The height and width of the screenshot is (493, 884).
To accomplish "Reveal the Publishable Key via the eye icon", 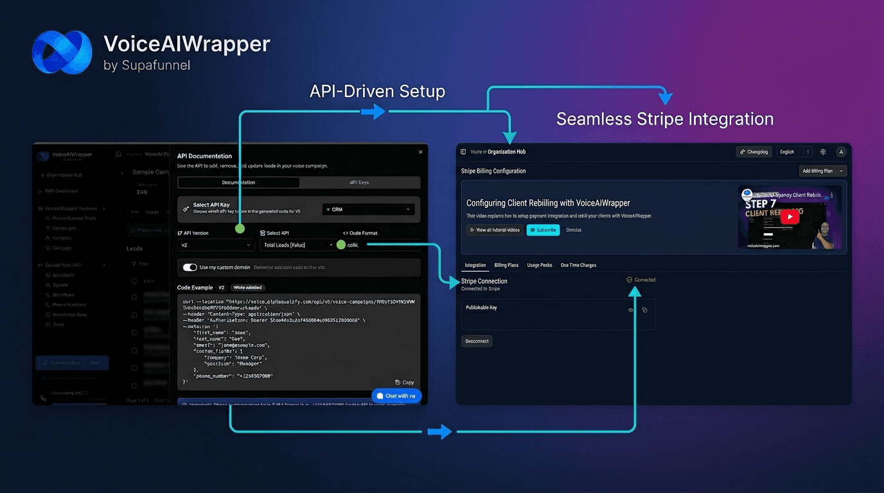I will click(x=630, y=310).
